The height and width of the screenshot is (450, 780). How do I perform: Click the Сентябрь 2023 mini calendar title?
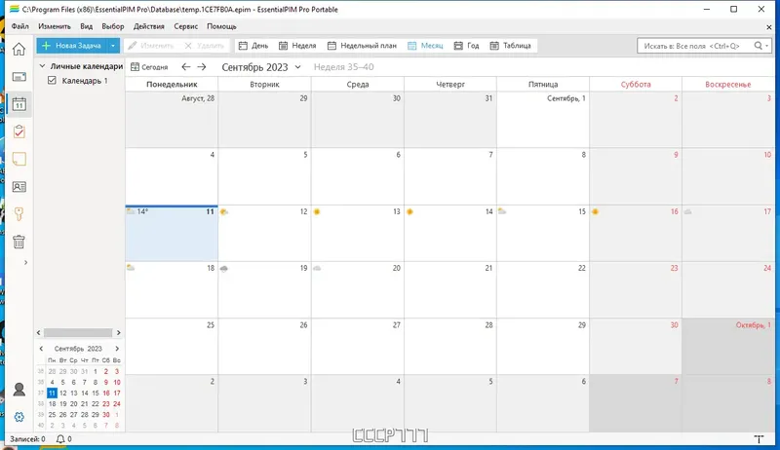(78, 349)
